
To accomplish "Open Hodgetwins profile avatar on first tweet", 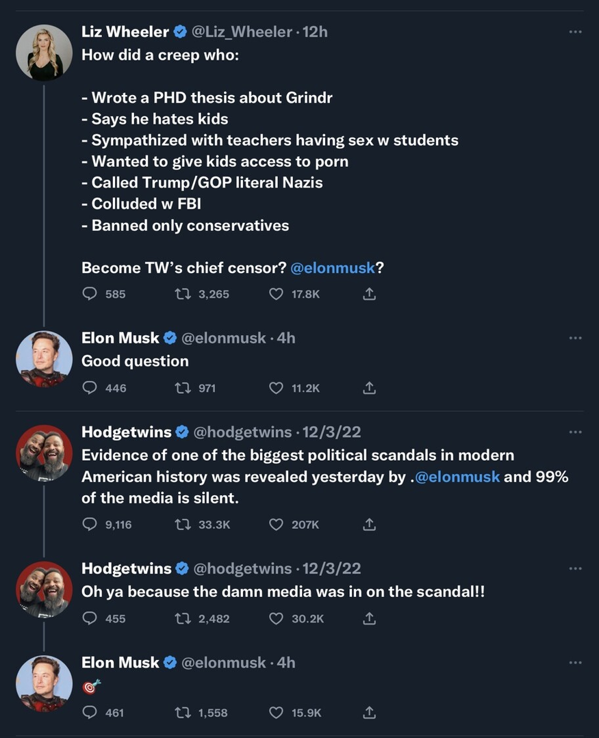I will 44,453.
